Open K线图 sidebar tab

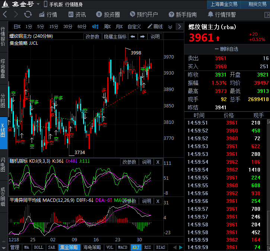[x=3, y=133]
